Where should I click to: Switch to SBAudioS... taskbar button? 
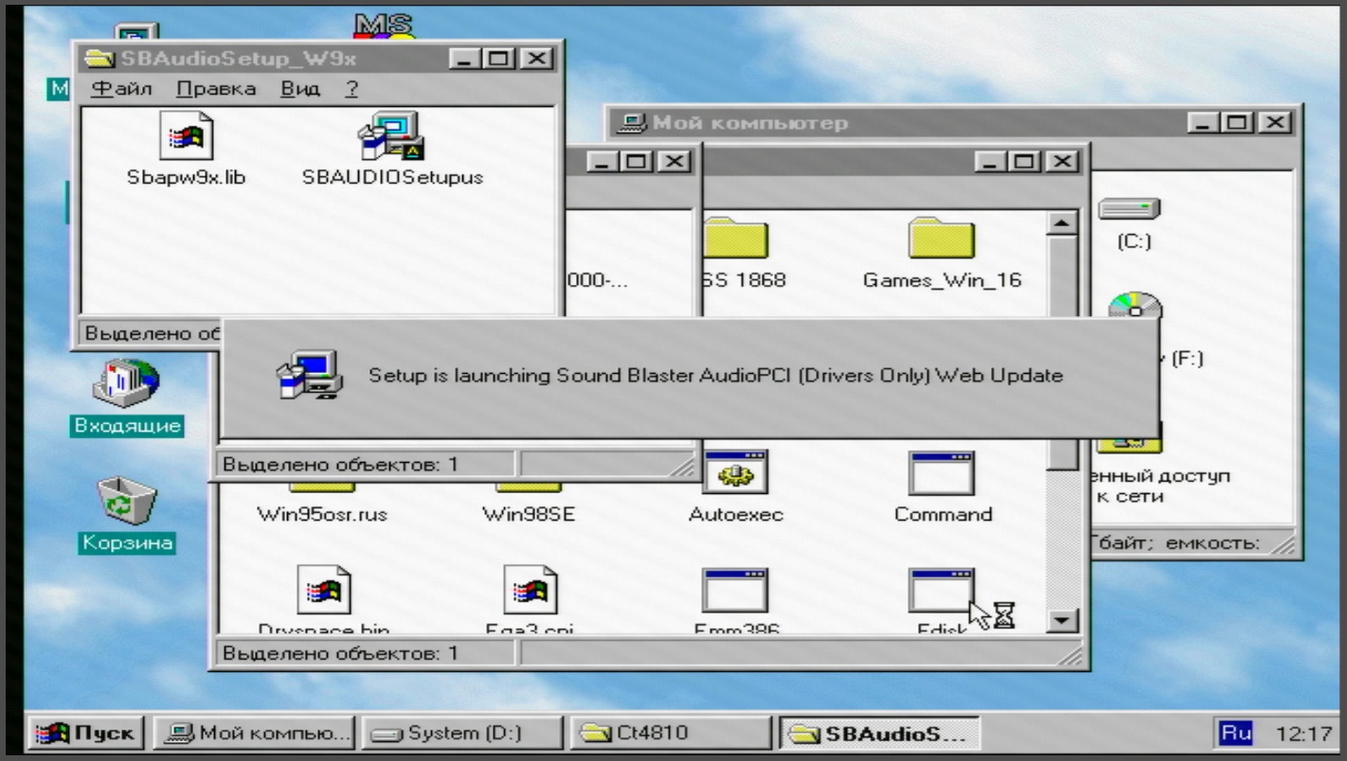coord(880,733)
